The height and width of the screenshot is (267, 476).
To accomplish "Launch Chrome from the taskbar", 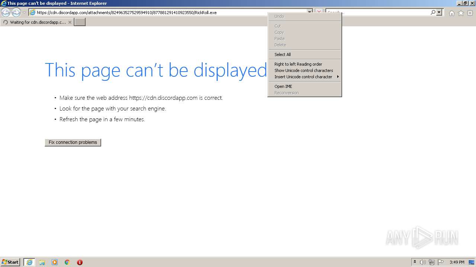I will pyautogui.click(x=67, y=262).
